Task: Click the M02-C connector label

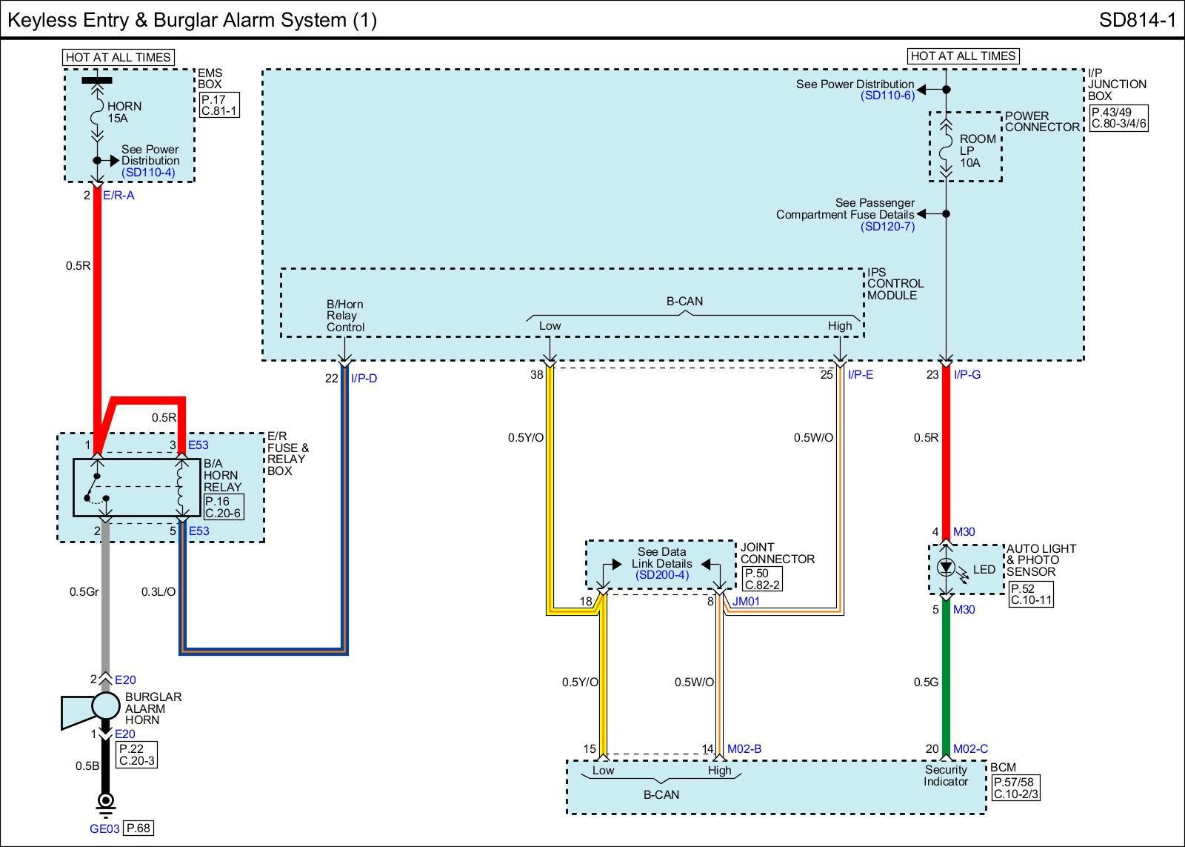Action: [x=970, y=749]
